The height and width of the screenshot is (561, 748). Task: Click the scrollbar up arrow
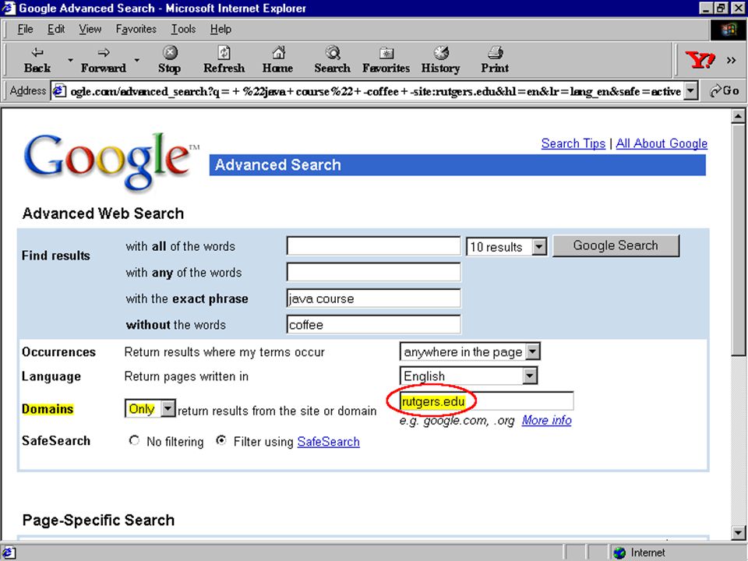[x=738, y=116]
